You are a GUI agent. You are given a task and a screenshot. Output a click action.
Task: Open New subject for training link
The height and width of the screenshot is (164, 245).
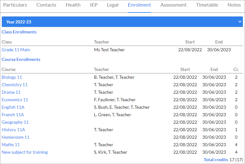coord(25,152)
